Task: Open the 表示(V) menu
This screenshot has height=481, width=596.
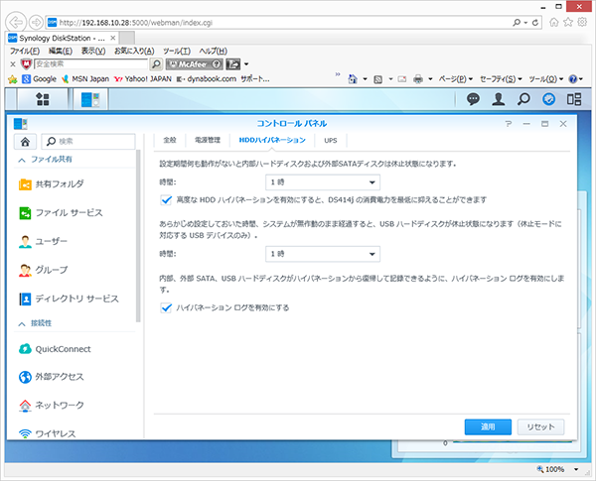Action: (x=93, y=51)
